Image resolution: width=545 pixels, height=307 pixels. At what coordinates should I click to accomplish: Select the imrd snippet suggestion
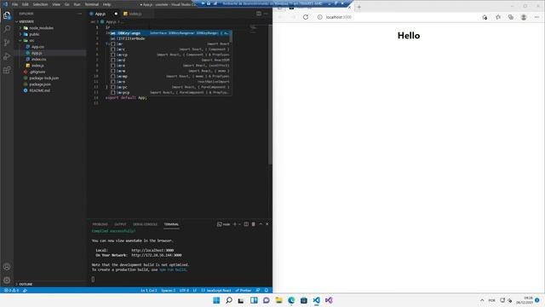coord(170,60)
